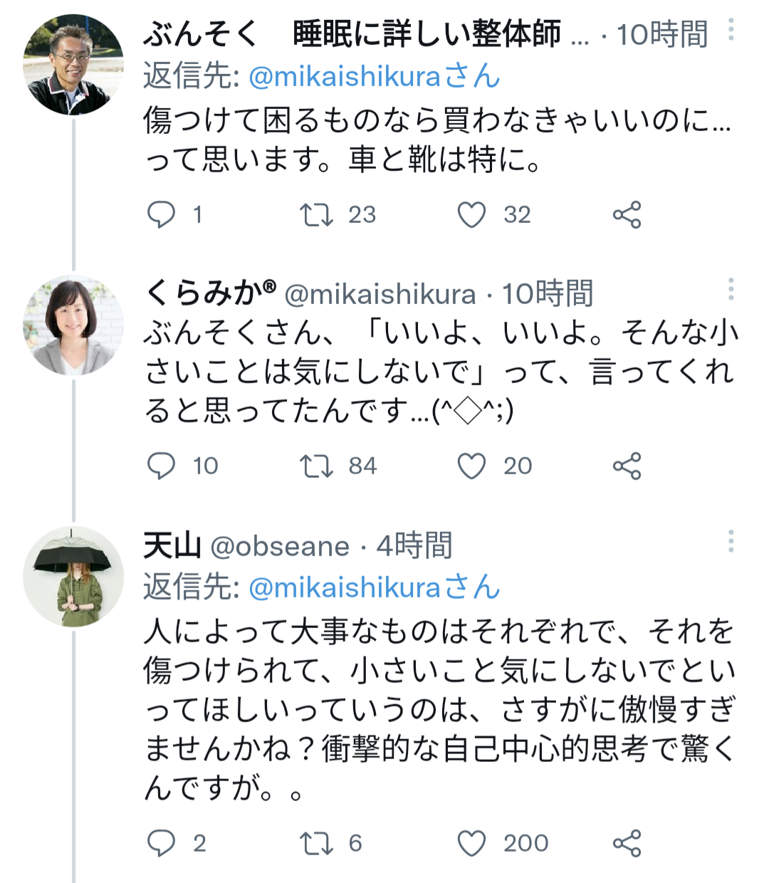Retweet くらみか's tweet with 84 retweets
769x883 pixels.
point(316,466)
